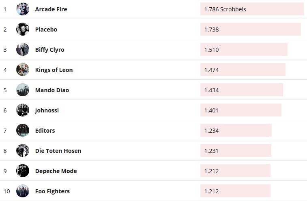307x201 pixels.
Task: Go to the Biffy Clyro artist page
Action: [x=49, y=50]
